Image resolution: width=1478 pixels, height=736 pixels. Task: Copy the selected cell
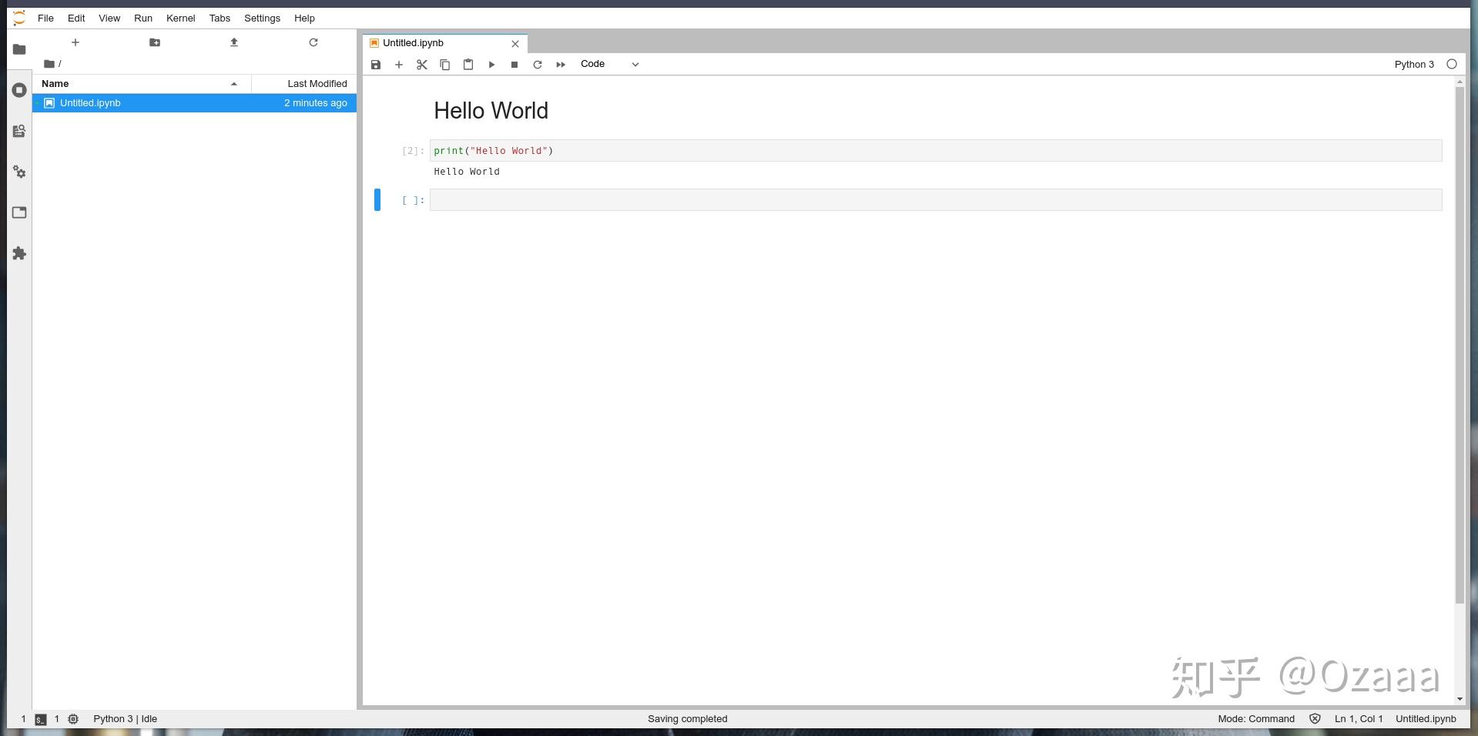click(x=445, y=65)
